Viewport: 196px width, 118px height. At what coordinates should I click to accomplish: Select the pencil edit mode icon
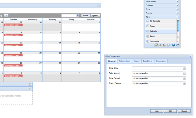[x=156, y=45]
